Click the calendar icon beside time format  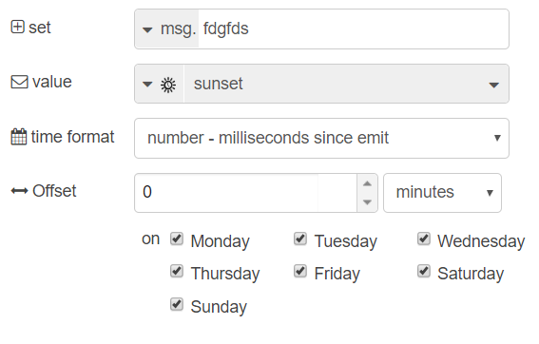[19, 137]
